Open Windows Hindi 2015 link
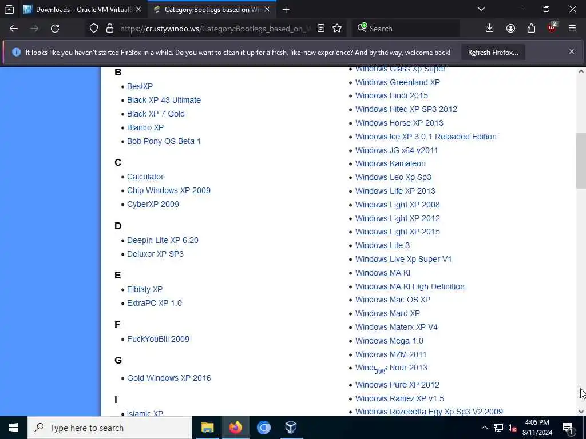 (391, 95)
